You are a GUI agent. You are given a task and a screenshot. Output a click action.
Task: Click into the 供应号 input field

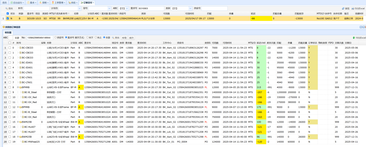click(x=214, y=8)
